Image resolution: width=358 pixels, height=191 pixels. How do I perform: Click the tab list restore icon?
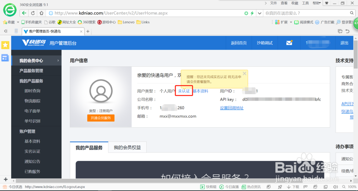pyautogui.click(x=340, y=31)
